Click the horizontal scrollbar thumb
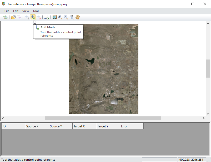 pyautogui.click(x=103, y=118)
